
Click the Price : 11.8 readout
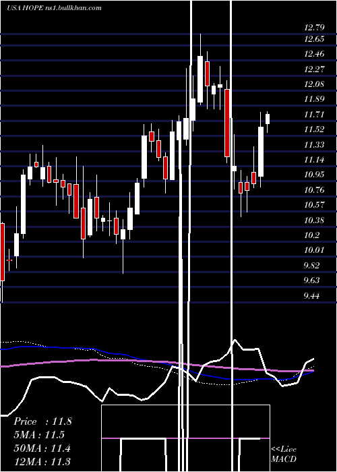point(42,421)
